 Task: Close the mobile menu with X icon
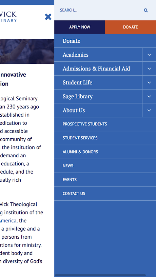[x=48, y=17]
